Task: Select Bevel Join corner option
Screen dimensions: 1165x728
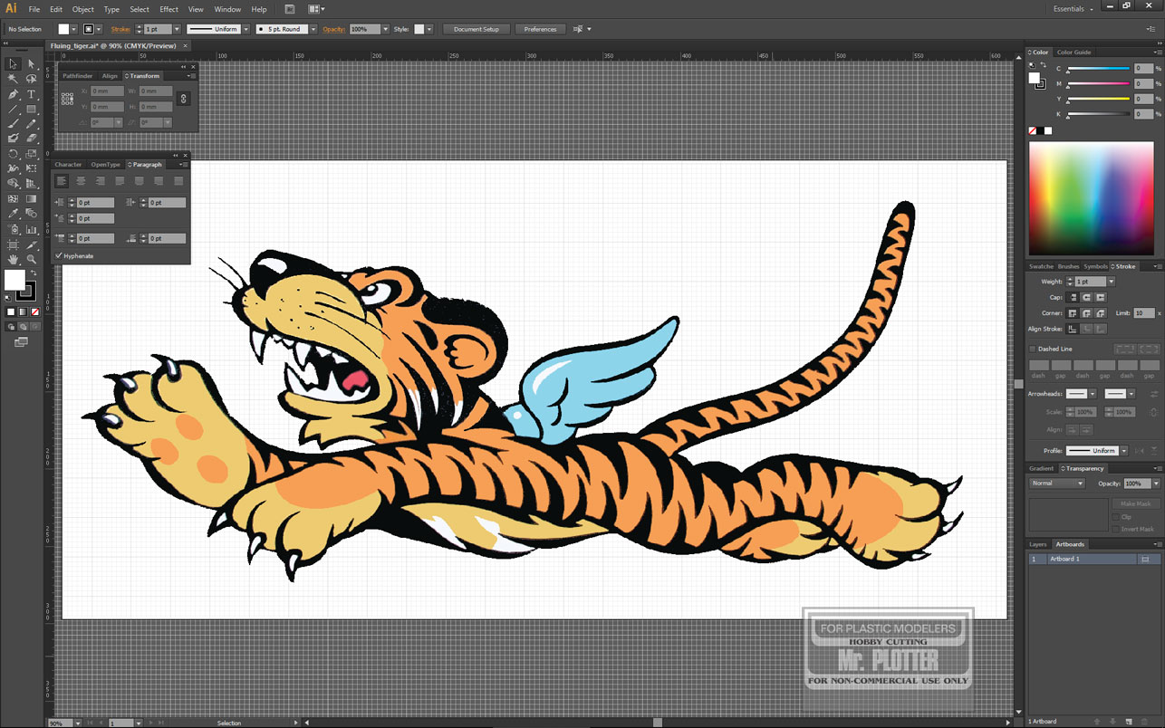Action: pyautogui.click(x=1101, y=313)
